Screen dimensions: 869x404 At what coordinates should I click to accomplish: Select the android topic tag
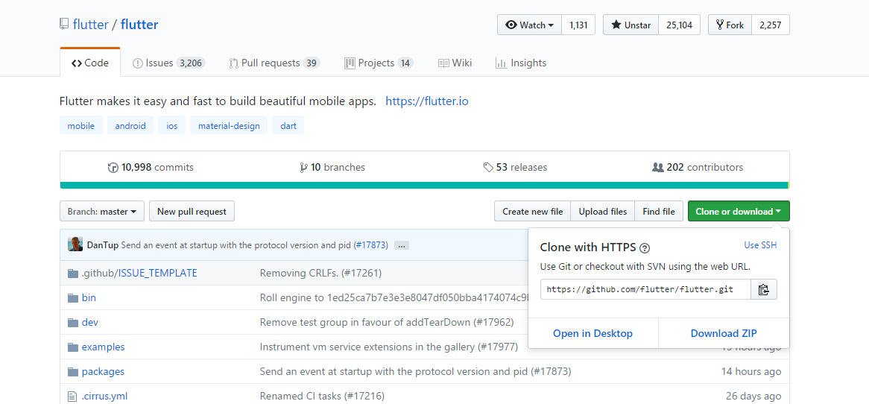click(x=130, y=125)
